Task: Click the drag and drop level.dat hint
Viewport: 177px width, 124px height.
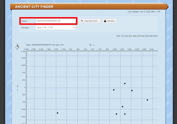Action: point(137,36)
